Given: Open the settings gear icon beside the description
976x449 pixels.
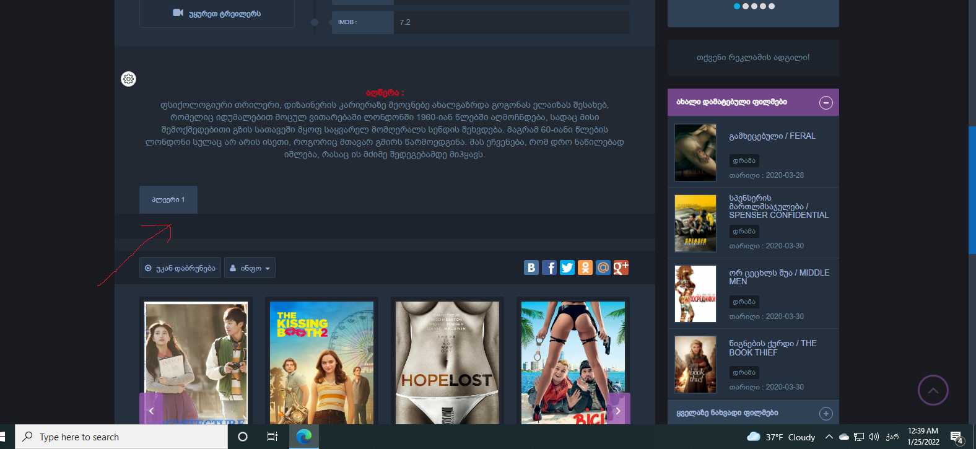Looking at the screenshot, I should point(128,79).
